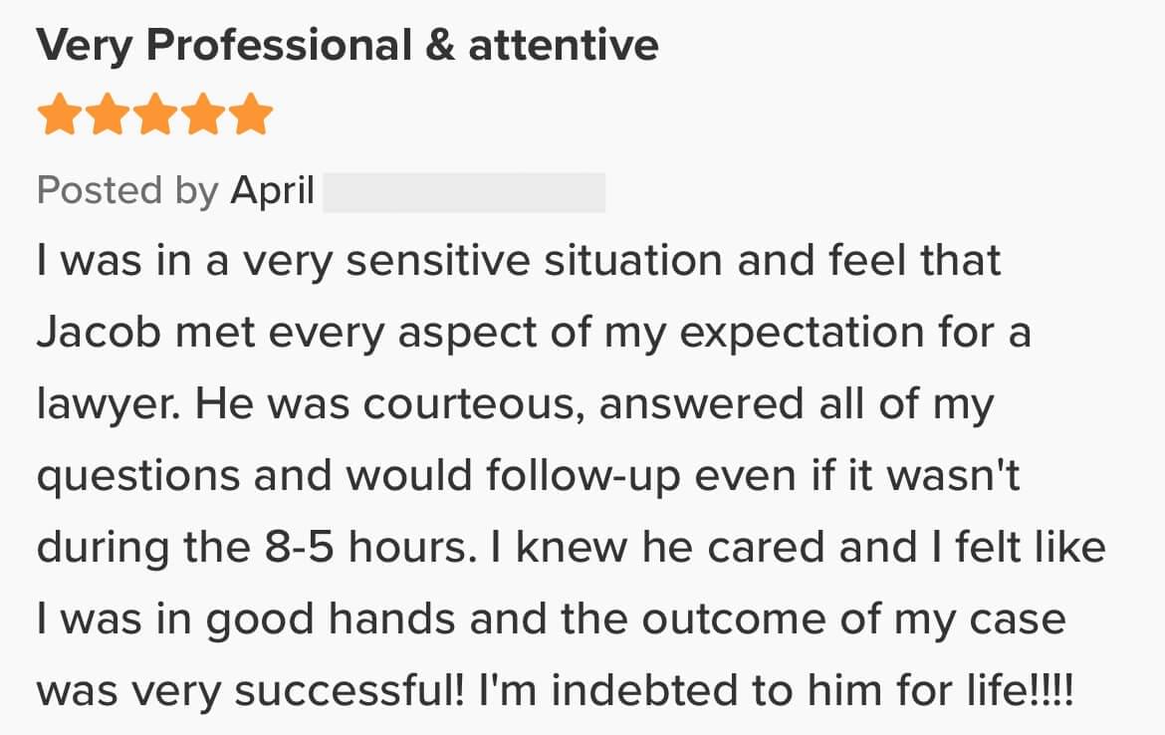
Task: Click the second orange rating star
Action: (108, 116)
